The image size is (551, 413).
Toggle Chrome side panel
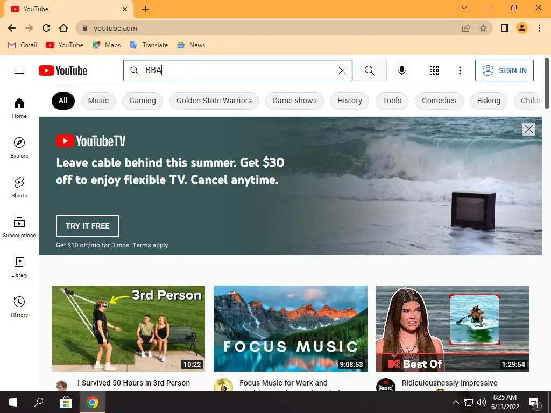(x=505, y=28)
